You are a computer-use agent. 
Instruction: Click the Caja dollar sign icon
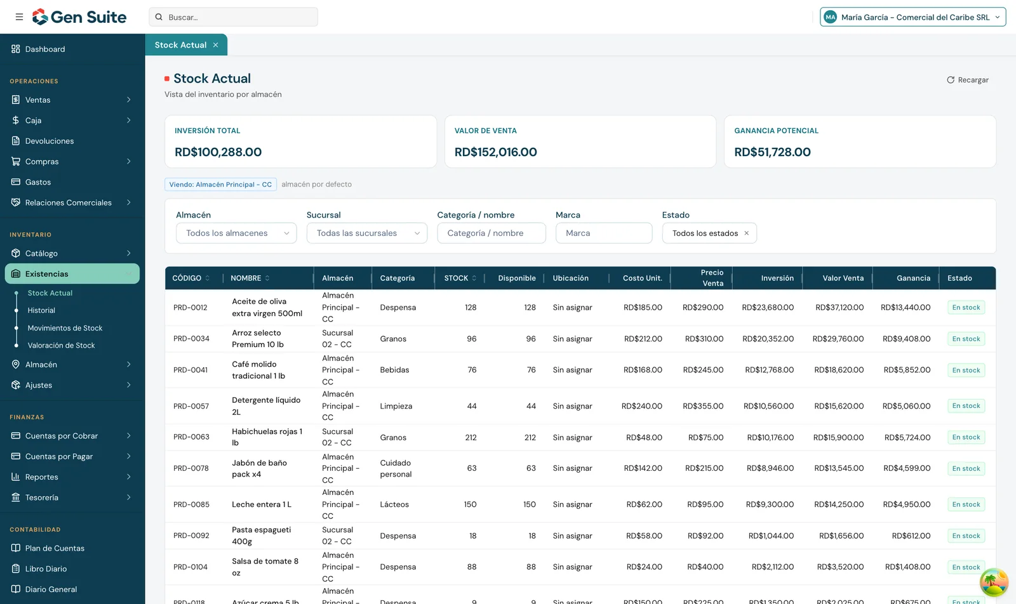tap(16, 120)
